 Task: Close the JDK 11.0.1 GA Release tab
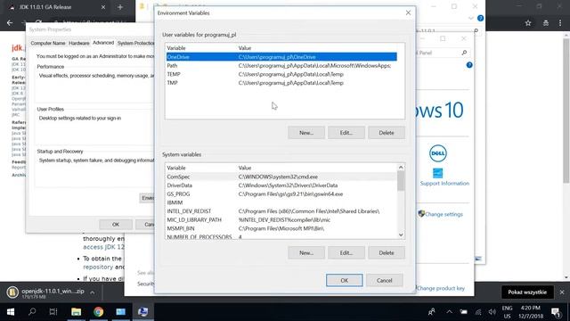click(x=103, y=7)
